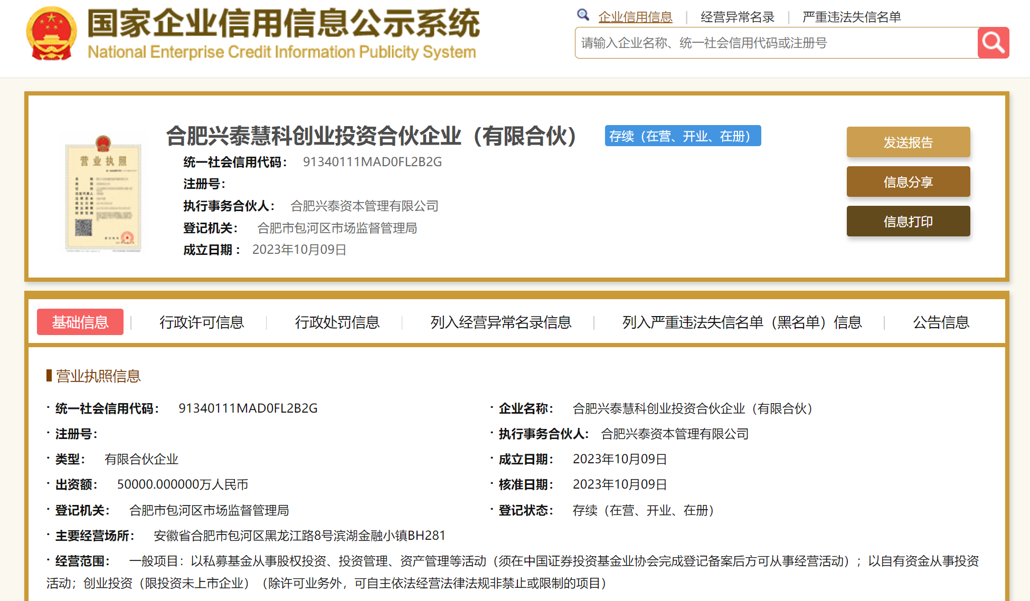Select the 企业信用信息 search category link
This screenshot has width=1030, height=601.
click(635, 17)
